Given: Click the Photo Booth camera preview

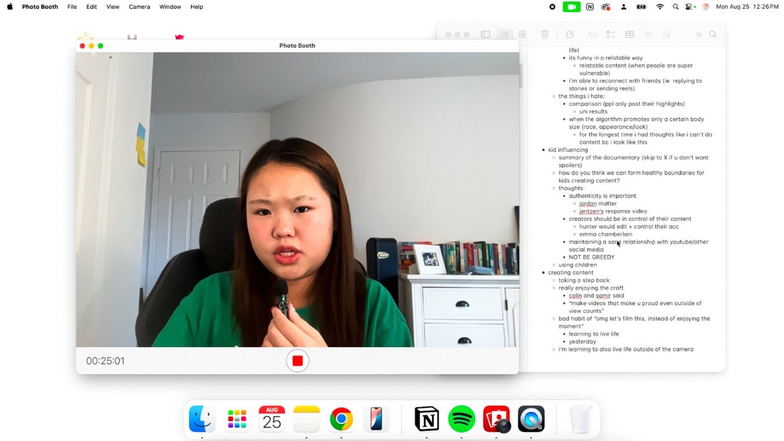Looking at the screenshot, I should [x=297, y=200].
